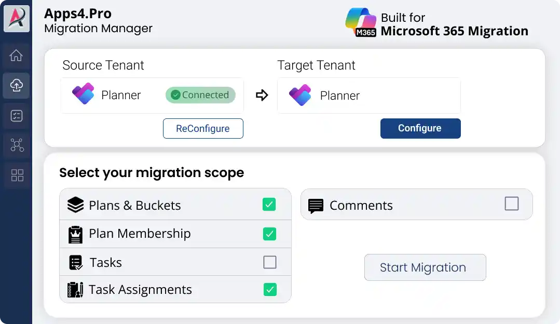Click the Comments speech bubble icon

[316, 206]
